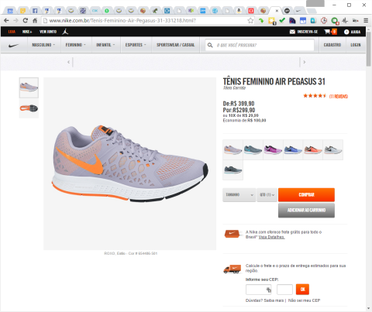Viewport: 372px width, 312px height.
Task: Focus the first CEP input box
Action: point(259,290)
